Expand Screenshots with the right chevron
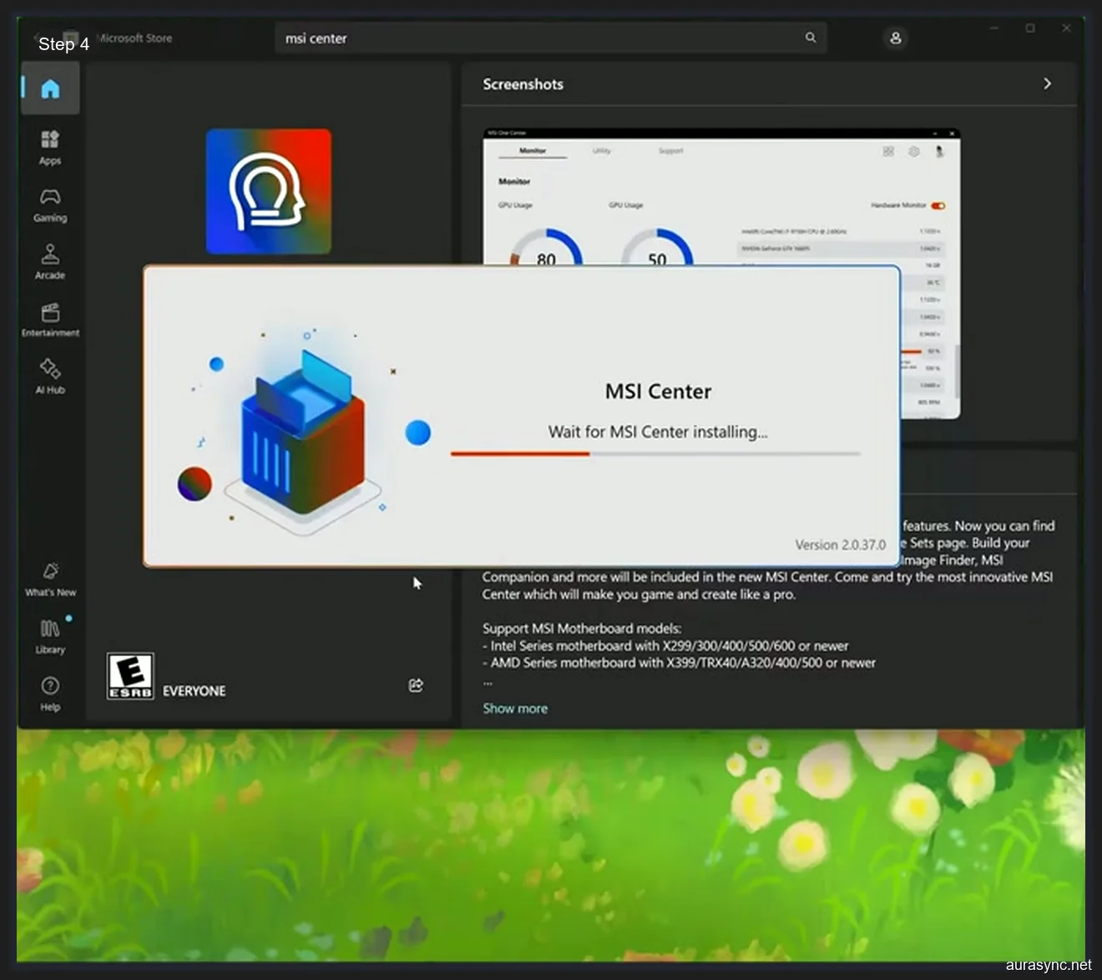1102x980 pixels. click(x=1047, y=83)
